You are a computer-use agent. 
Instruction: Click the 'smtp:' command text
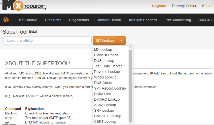9,118
